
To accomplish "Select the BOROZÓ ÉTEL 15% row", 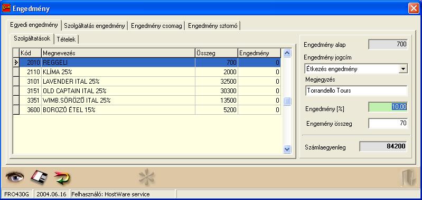I will [147, 110].
